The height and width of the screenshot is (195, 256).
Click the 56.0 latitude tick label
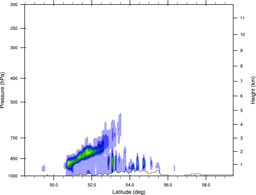[168, 185]
